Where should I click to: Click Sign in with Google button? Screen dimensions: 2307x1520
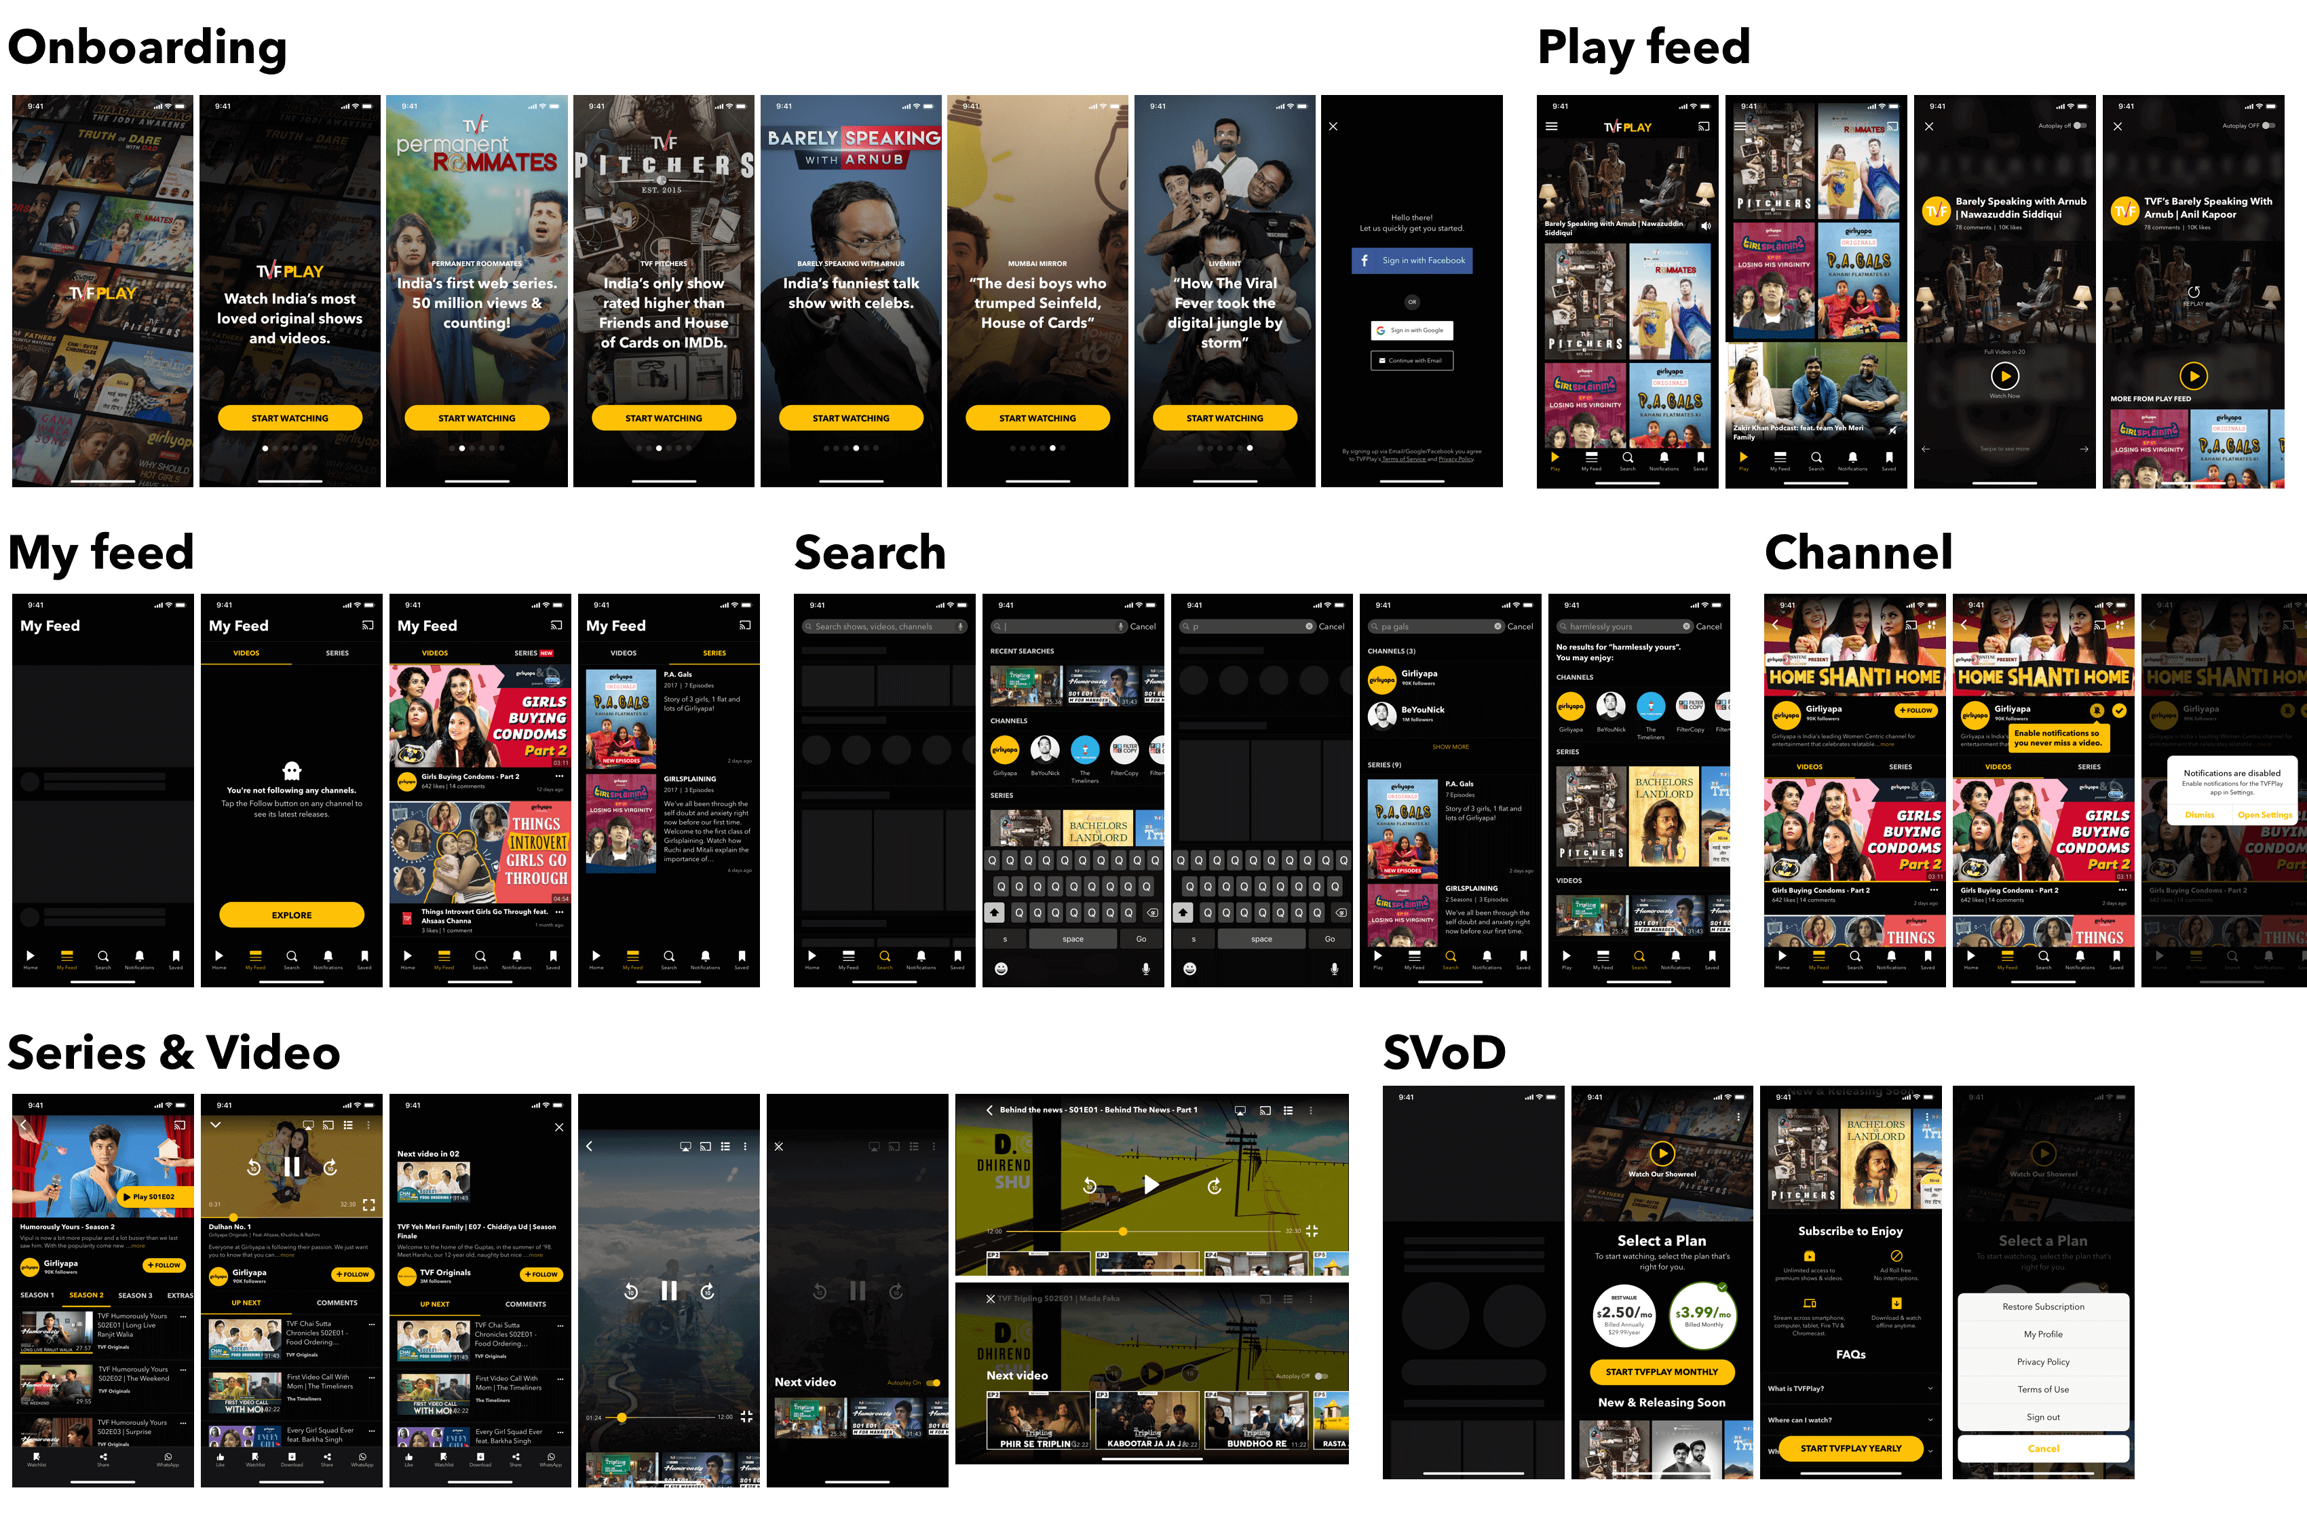click(x=1411, y=330)
